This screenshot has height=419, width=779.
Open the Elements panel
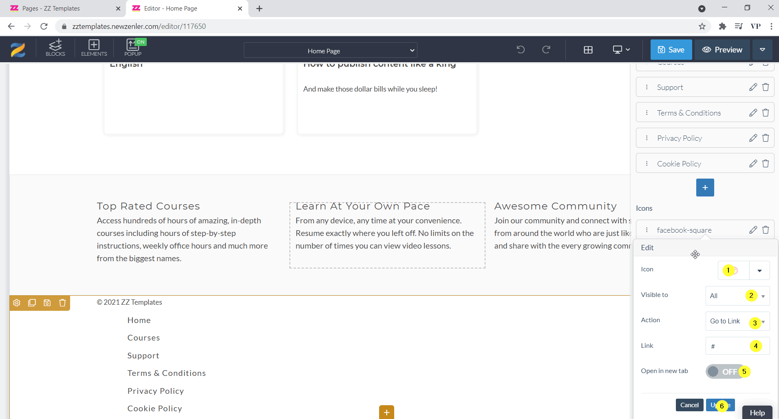pyautogui.click(x=94, y=48)
